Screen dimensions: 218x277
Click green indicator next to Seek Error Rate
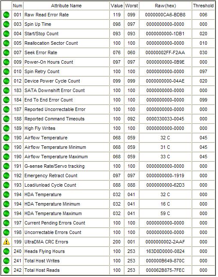(x=6, y=52)
